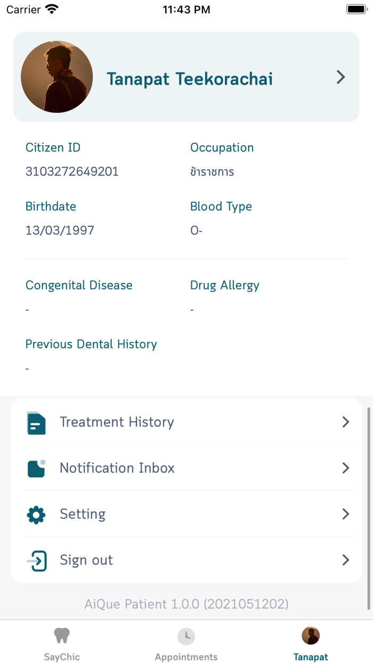Tap the Appointments clock icon
373x664 pixels.
tap(186, 635)
